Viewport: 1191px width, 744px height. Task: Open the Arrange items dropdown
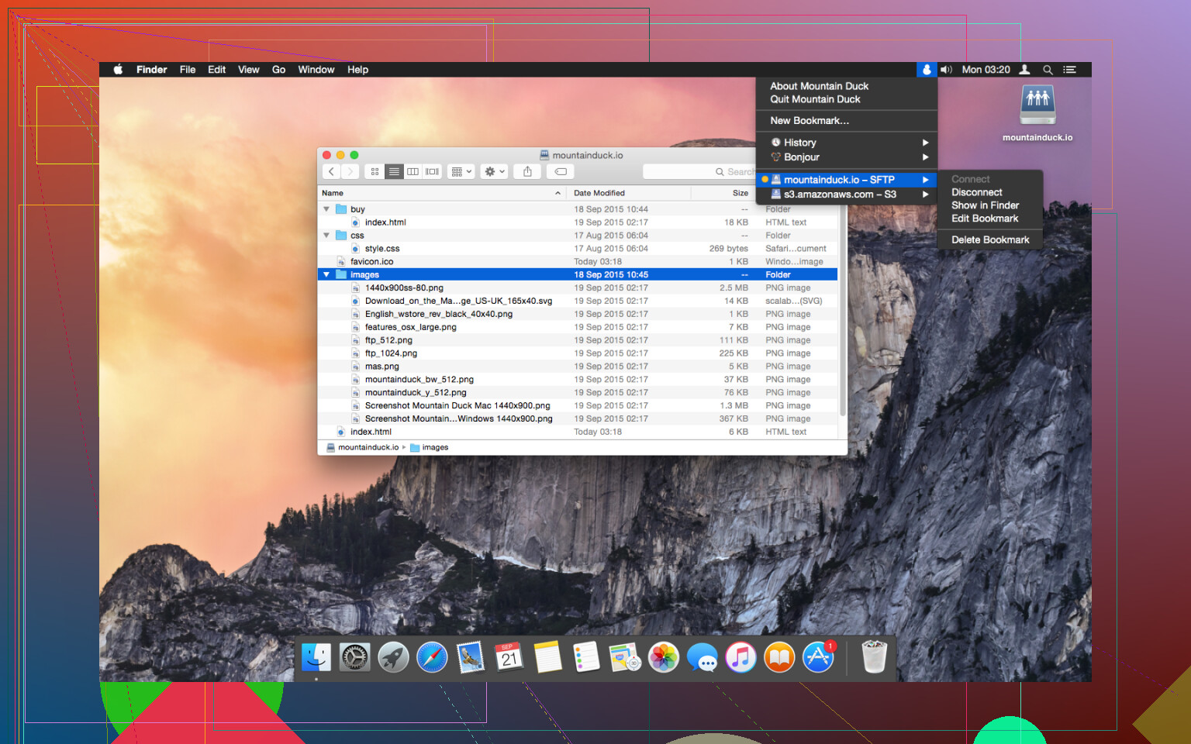tap(461, 171)
